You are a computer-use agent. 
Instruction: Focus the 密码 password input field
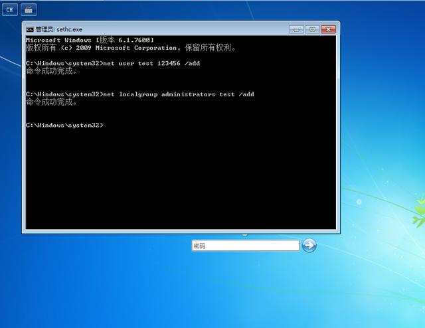tap(245, 246)
